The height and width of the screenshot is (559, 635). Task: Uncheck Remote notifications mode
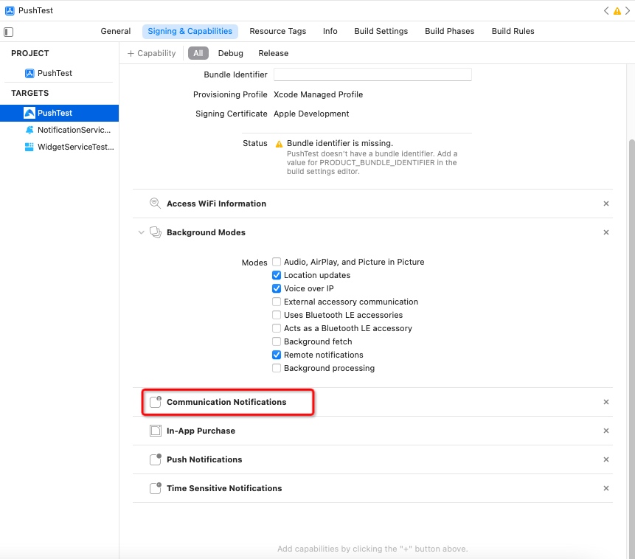coord(277,355)
